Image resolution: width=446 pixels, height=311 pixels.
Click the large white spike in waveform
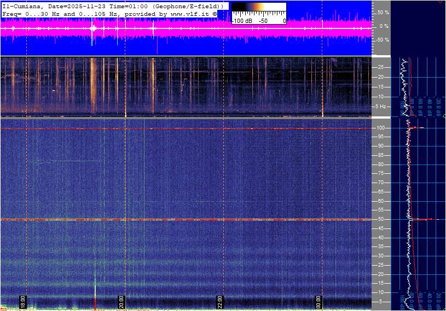(92, 28)
